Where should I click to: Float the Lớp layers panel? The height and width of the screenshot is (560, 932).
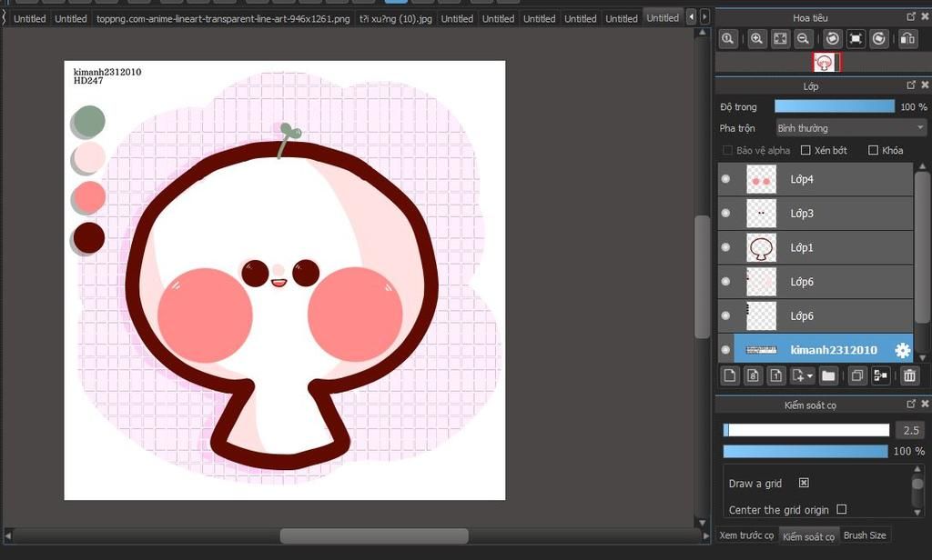pyautogui.click(x=911, y=85)
